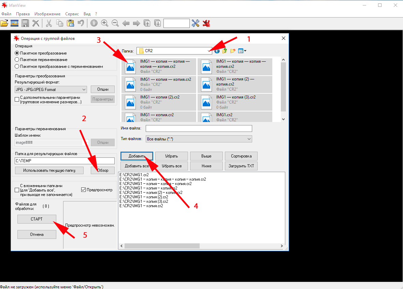Uncheck the Предпросмотр checkbox
Image resolution: width=403 pixels, height=289 pixels.
(83, 190)
